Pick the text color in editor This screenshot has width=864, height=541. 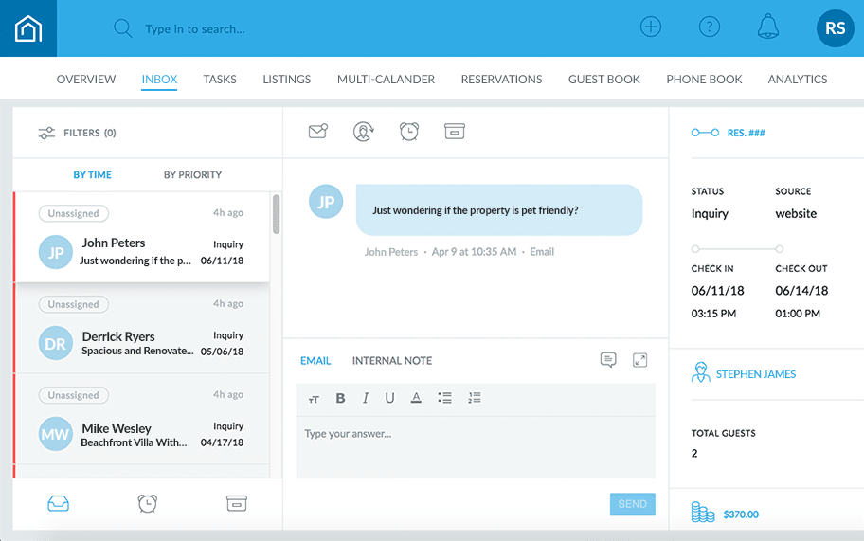pyautogui.click(x=416, y=399)
